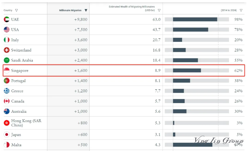Click the Canada flag icon
The width and height of the screenshot is (247, 152).
tap(7, 101)
